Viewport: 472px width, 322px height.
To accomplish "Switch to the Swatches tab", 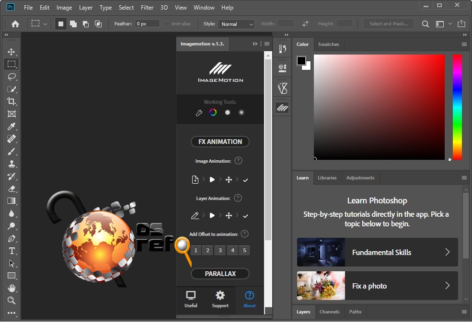I will 328,44.
